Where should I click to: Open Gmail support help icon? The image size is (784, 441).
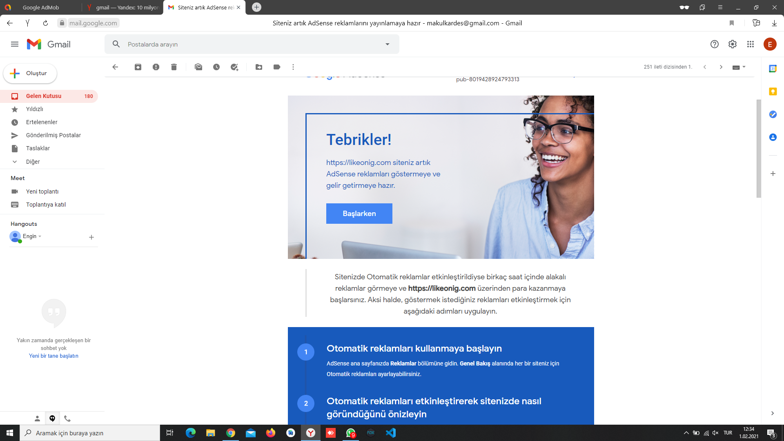point(715,44)
